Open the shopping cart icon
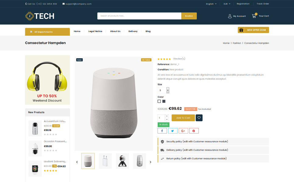Image resolution: width=294 pixels, height=182 pixels. pos(254,16)
